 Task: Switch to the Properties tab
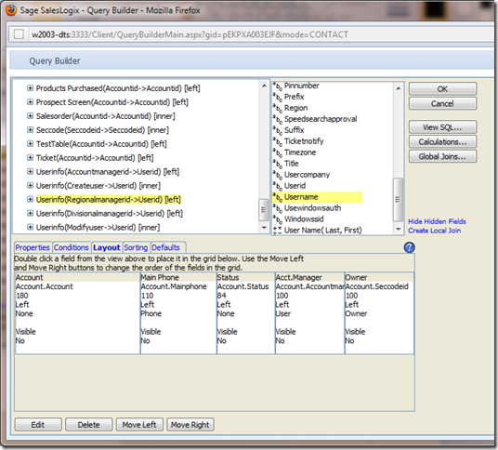(33, 247)
